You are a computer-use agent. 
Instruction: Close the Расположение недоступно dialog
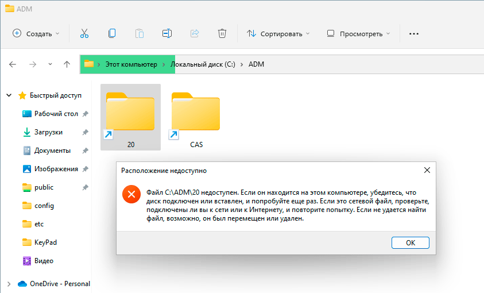point(427,170)
